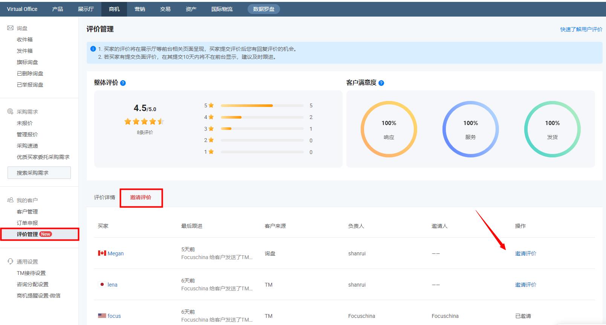This screenshot has width=606, height=325.
Task: Open TM接待设置 in sidebar
Action: (31, 273)
